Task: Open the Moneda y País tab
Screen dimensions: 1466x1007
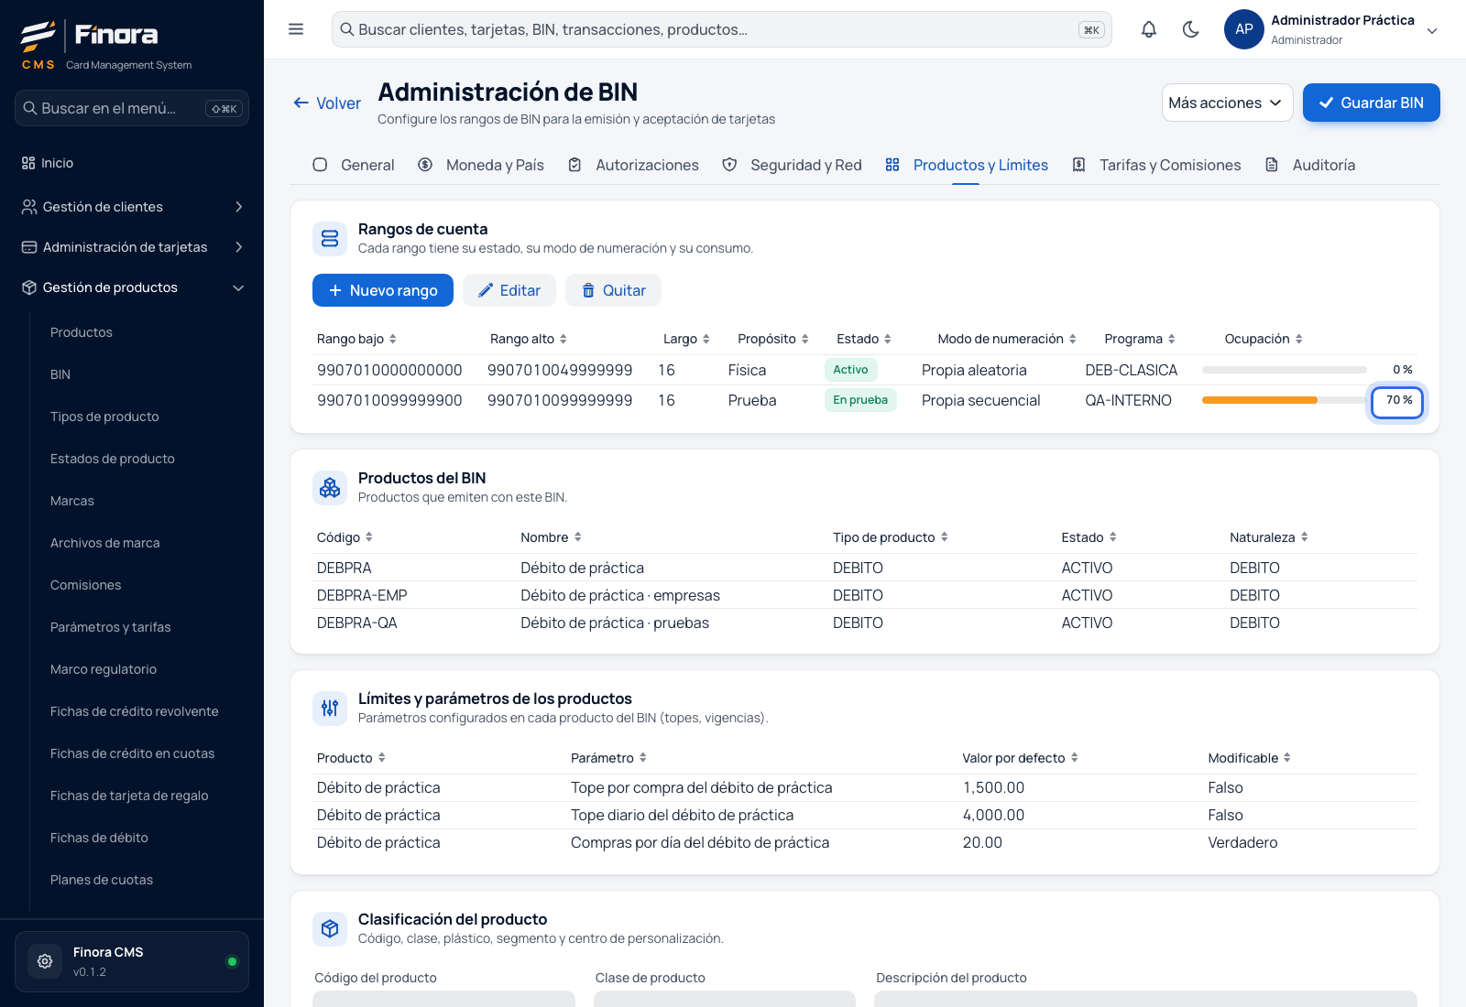Action: [481, 165]
